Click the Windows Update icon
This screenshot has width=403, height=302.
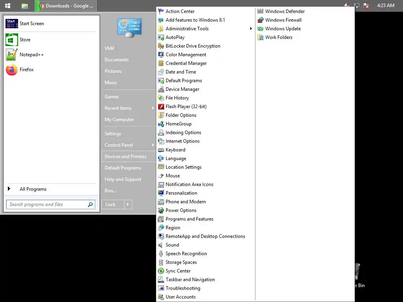pos(261,29)
